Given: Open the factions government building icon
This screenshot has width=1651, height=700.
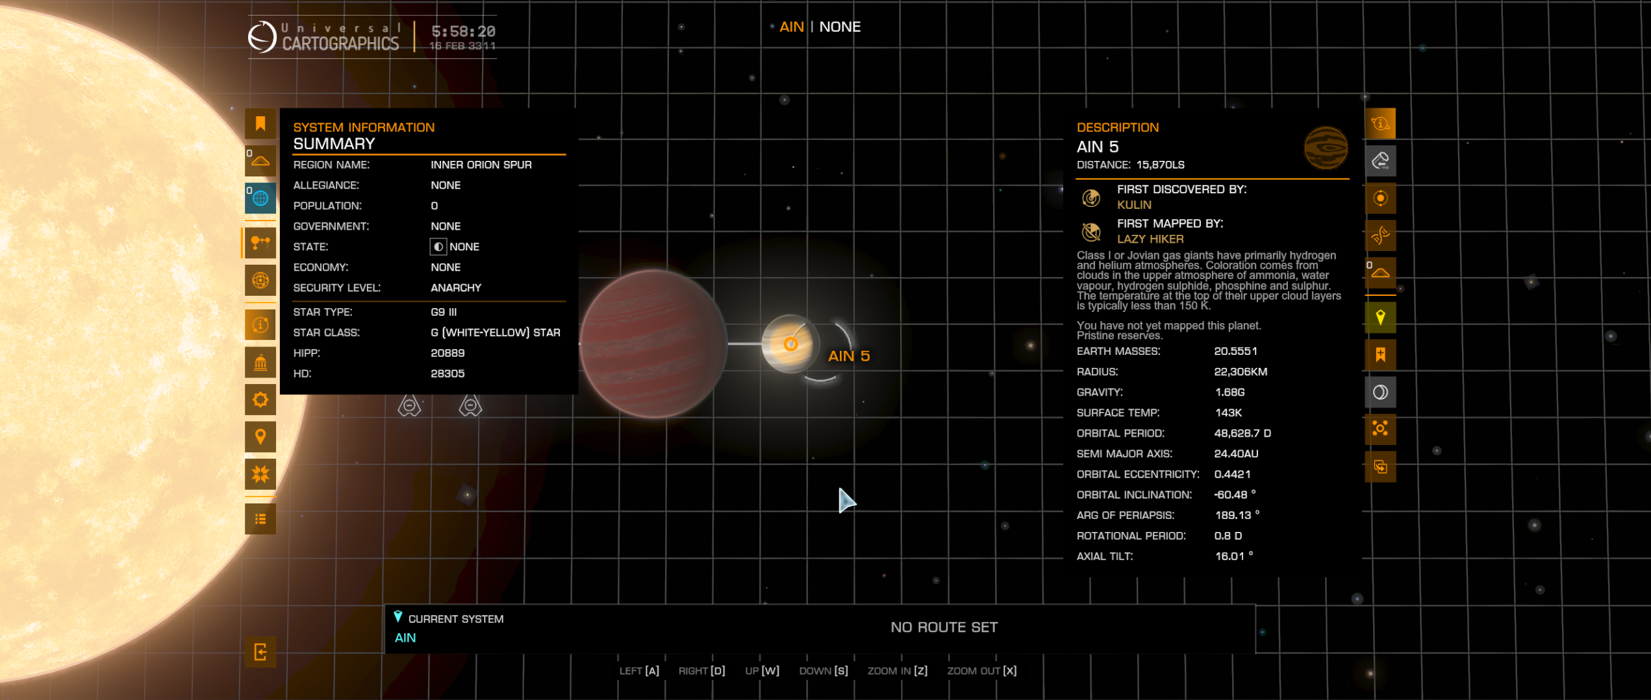Looking at the screenshot, I should pos(260,362).
